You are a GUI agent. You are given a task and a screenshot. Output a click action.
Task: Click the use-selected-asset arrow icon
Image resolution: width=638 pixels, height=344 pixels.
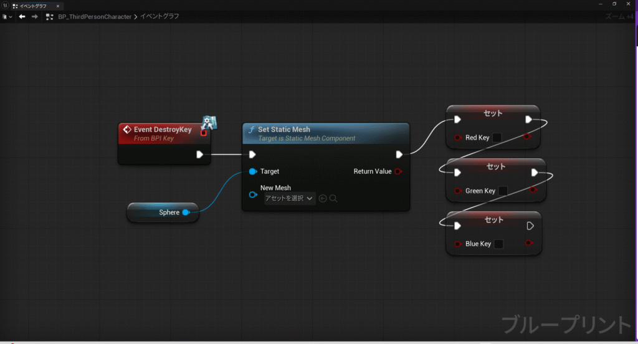click(x=323, y=198)
